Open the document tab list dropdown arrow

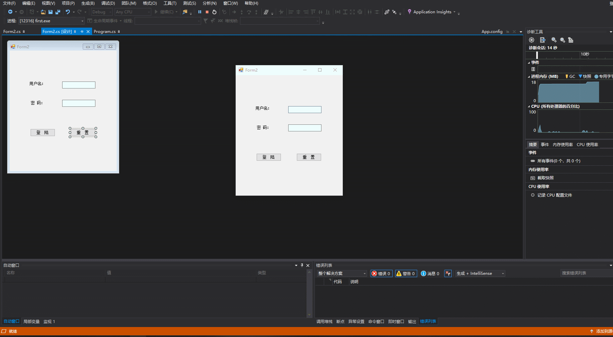pyautogui.click(x=521, y=32)
